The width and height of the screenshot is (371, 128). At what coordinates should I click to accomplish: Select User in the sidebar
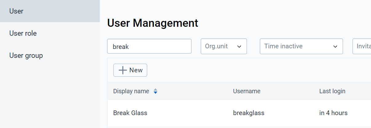point(50,11)
